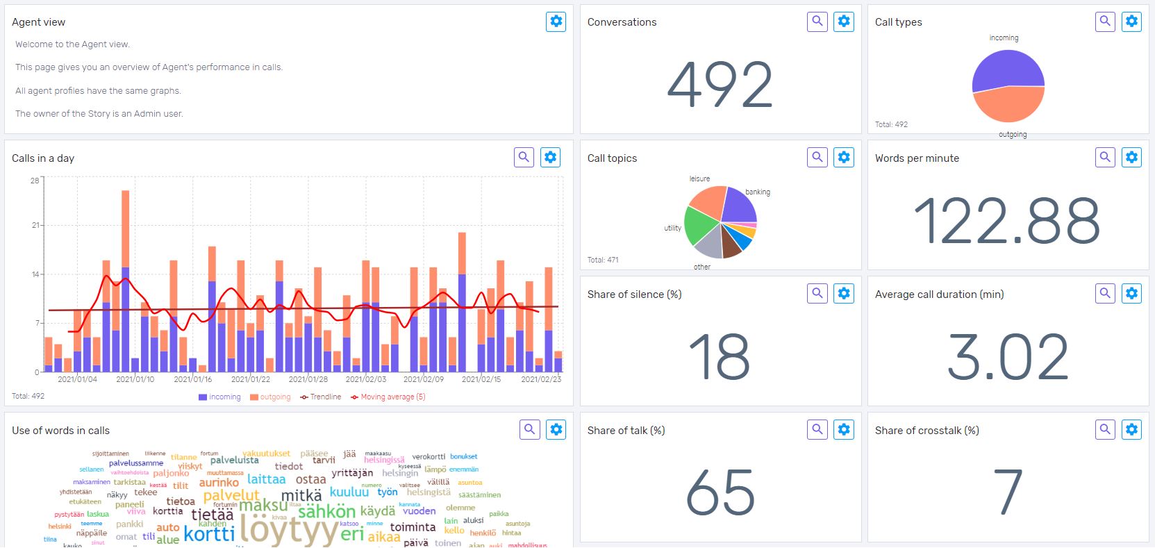Toggle outgoing series in chart legend
The width and height of the screenshot is (1155, 548).
[270, 397]
